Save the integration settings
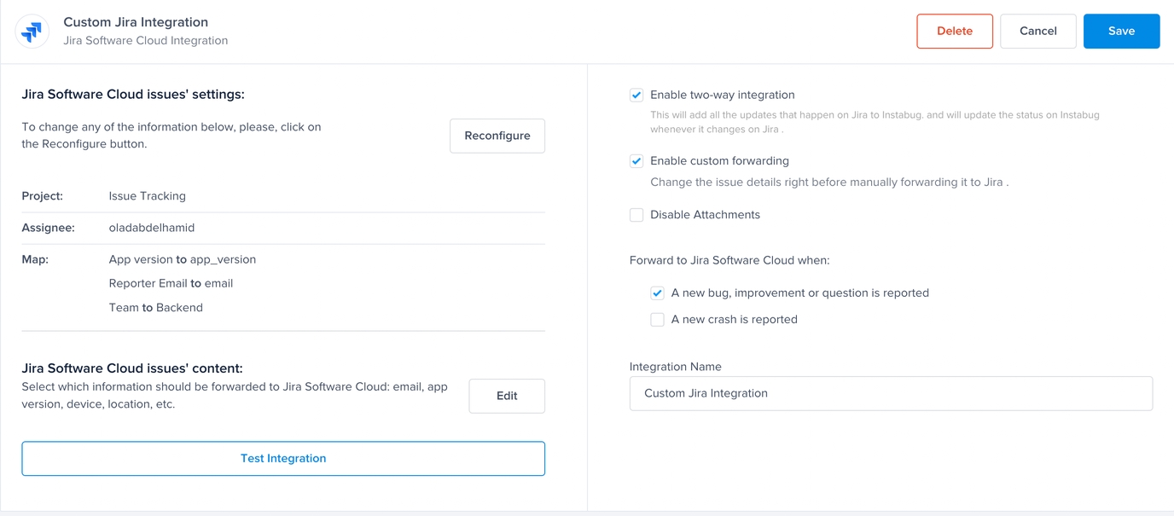The height and width of the screenshot is (516, 1174). pos(1120,32)
